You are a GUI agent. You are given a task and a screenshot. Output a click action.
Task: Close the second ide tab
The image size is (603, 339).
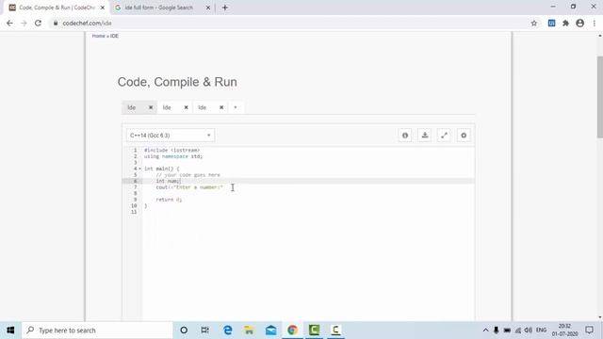187,107
